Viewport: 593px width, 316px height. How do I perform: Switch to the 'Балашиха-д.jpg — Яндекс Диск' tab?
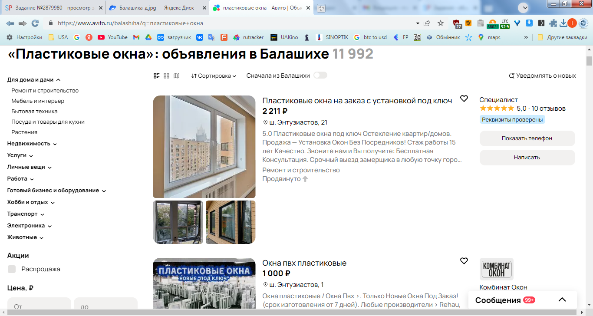coord(156,8)
